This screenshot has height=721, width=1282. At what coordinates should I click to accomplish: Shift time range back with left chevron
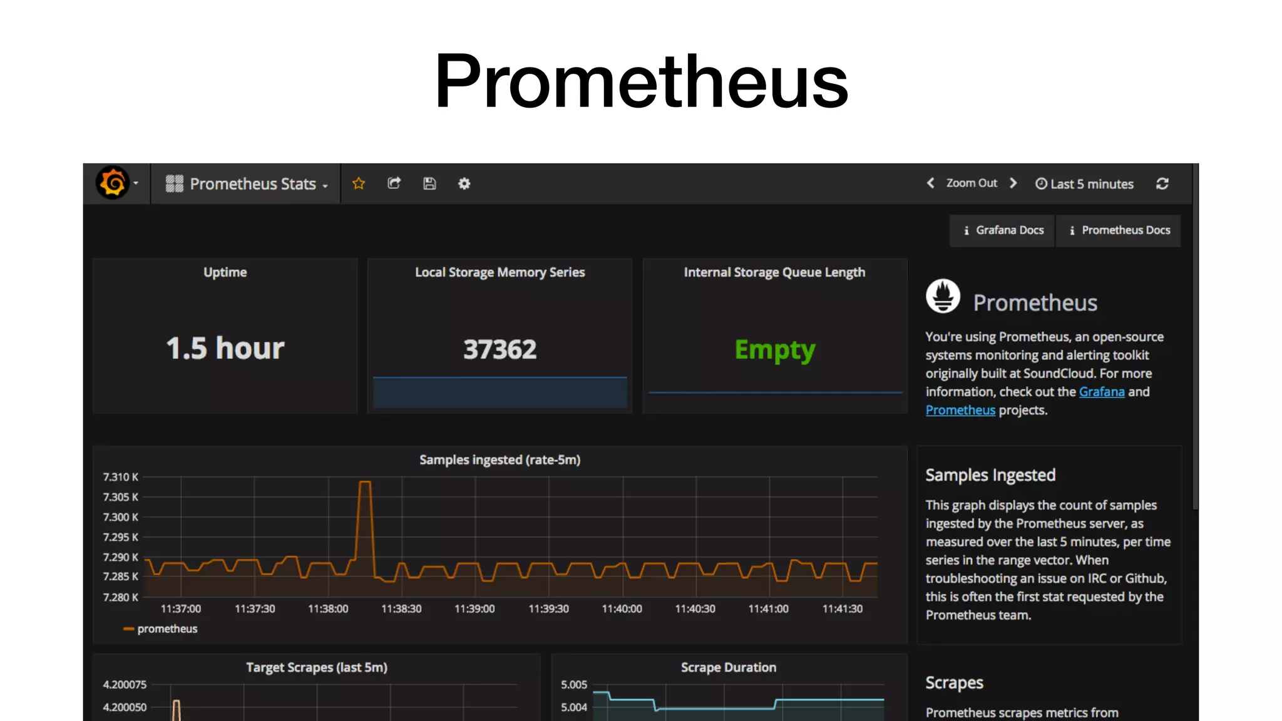(930, 183)
